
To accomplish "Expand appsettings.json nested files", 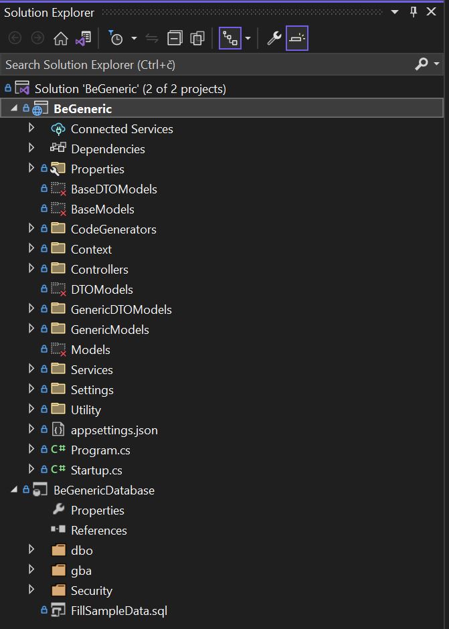I will 31,429.
